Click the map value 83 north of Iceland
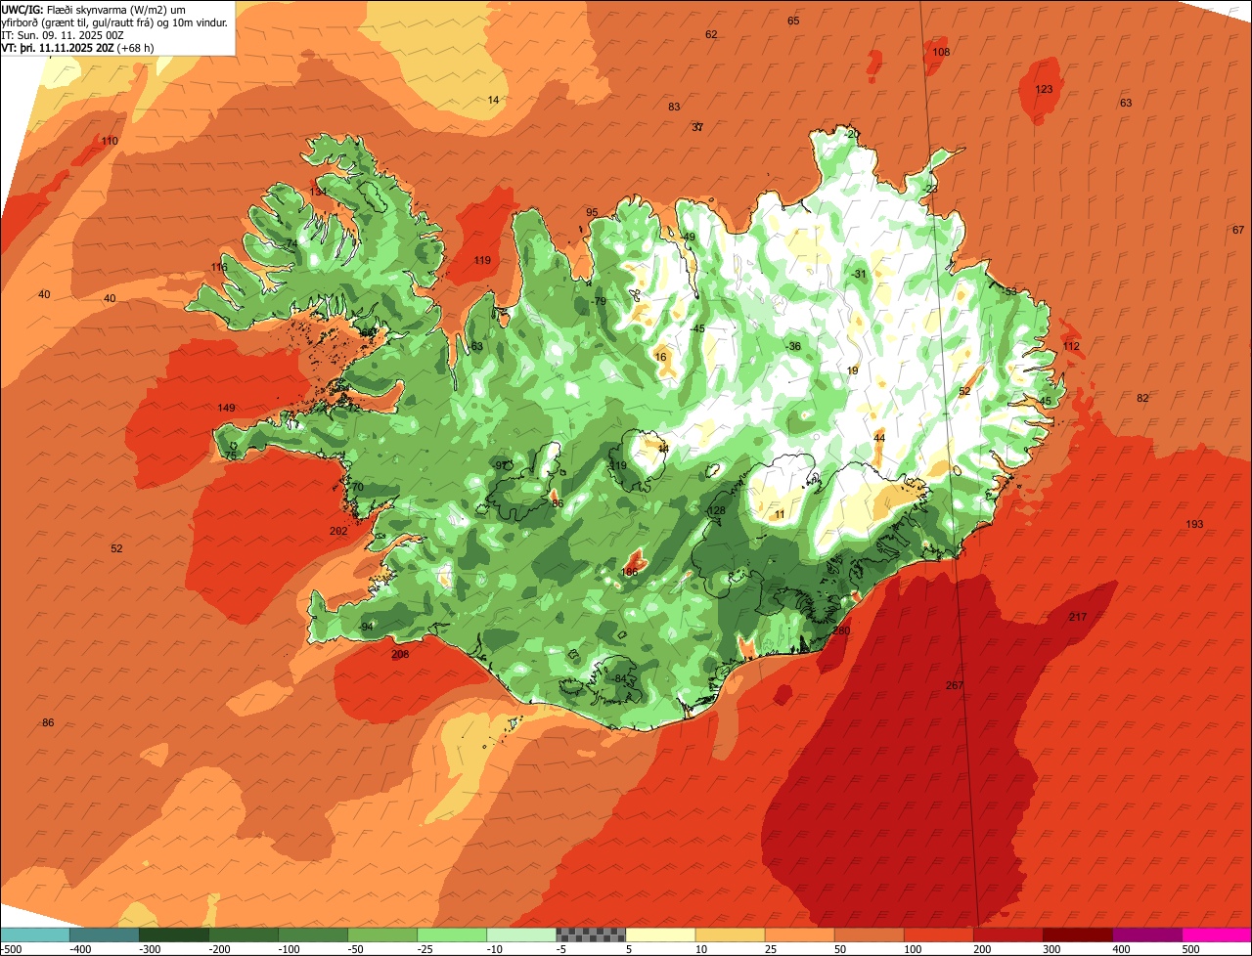 (674, 107)
